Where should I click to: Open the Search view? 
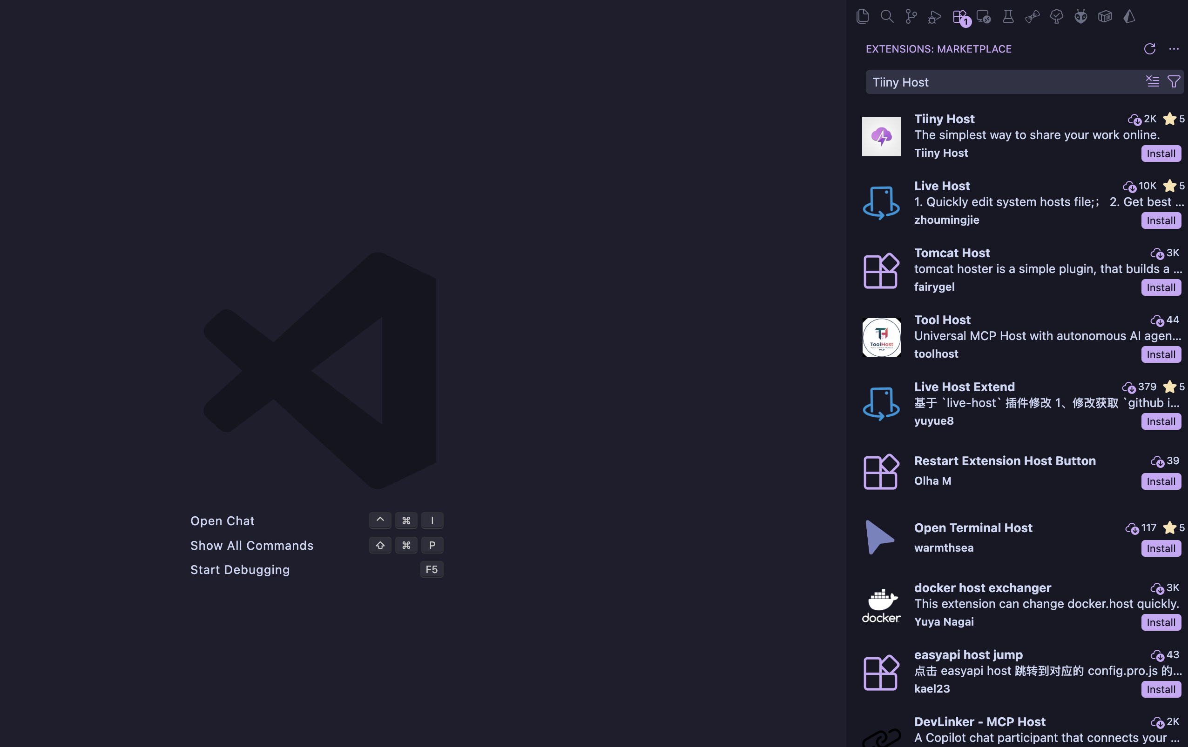pyautogui.click(x=886, y=16)
